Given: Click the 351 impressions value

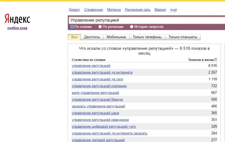Looking at the screenshot, I should click(x=214, y=120).
